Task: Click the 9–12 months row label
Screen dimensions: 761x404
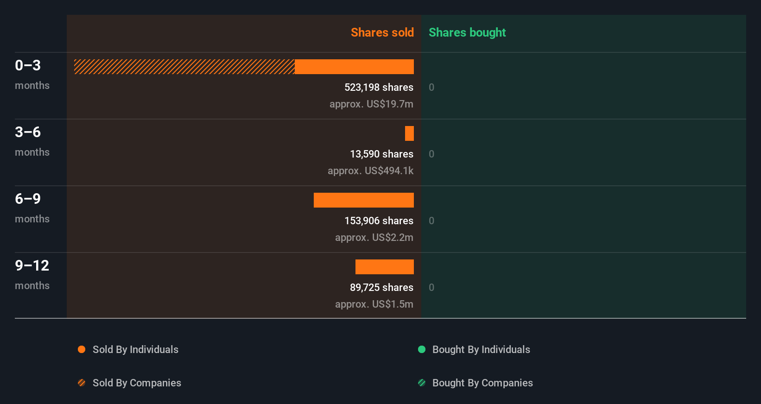Action: (32, 275)
